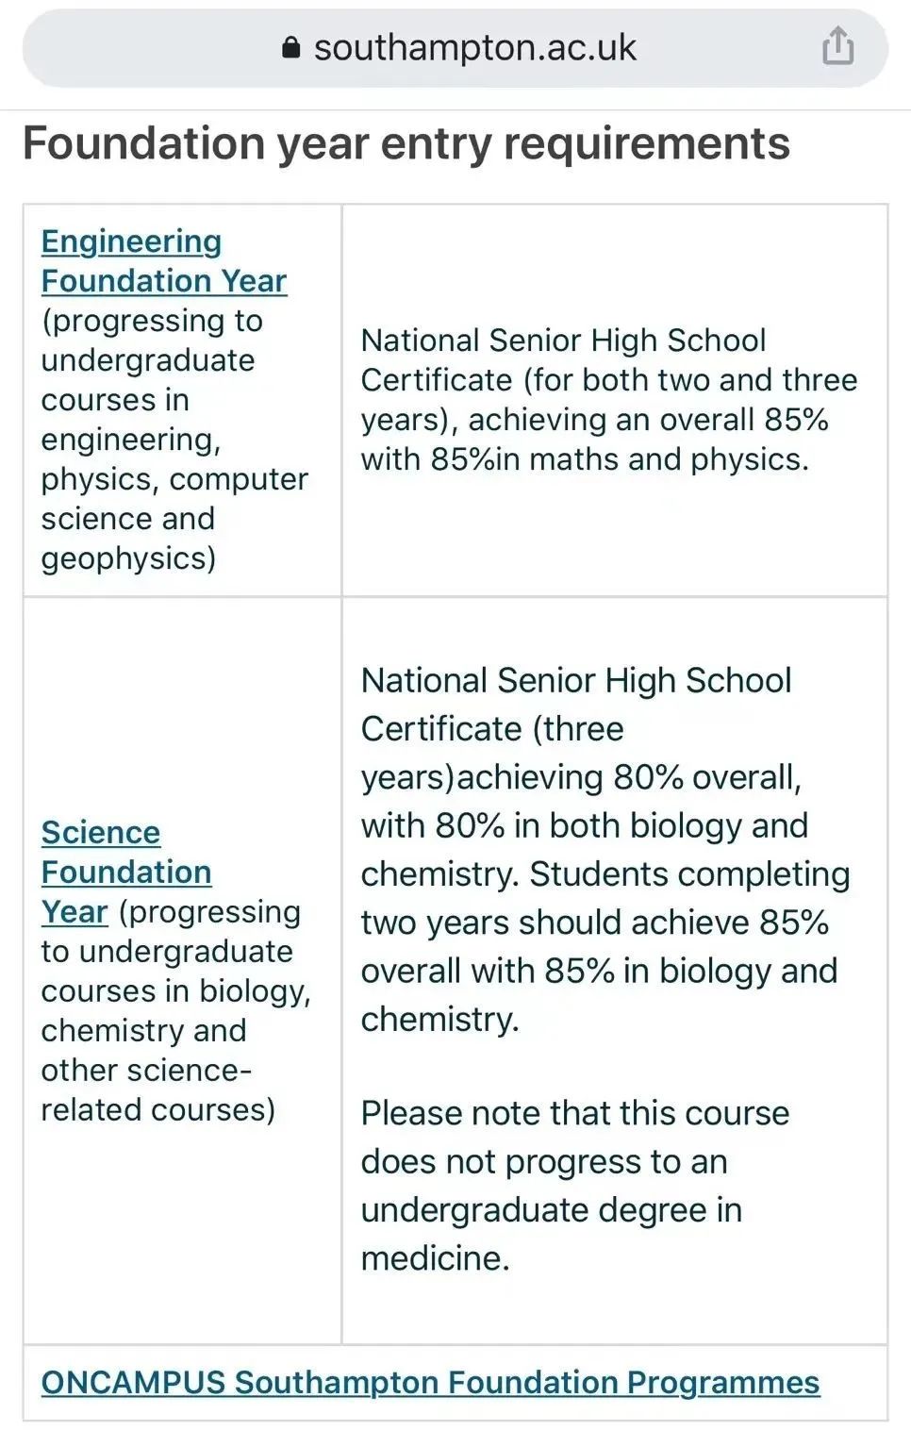Tap the padlock security icon

(291, 47)
